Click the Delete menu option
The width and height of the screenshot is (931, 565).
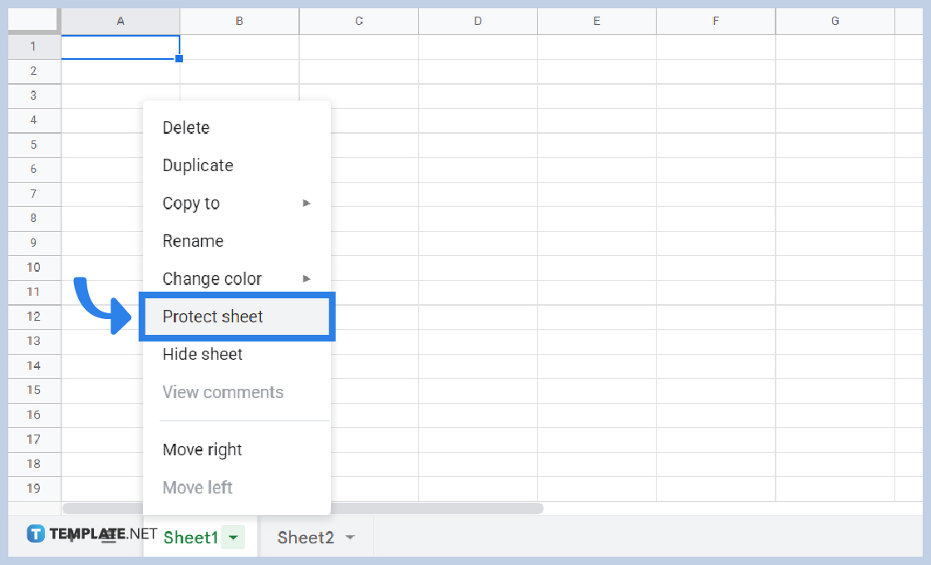click(185, 127)
